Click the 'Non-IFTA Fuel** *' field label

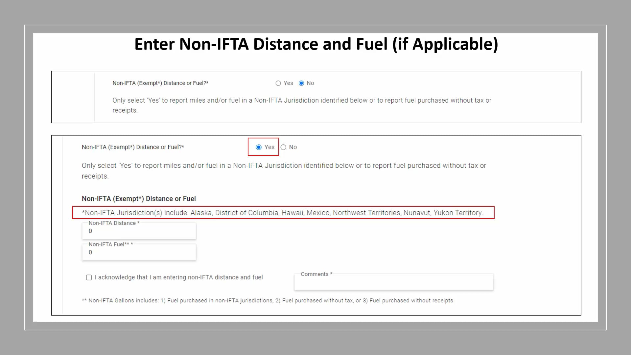(110, 244)
